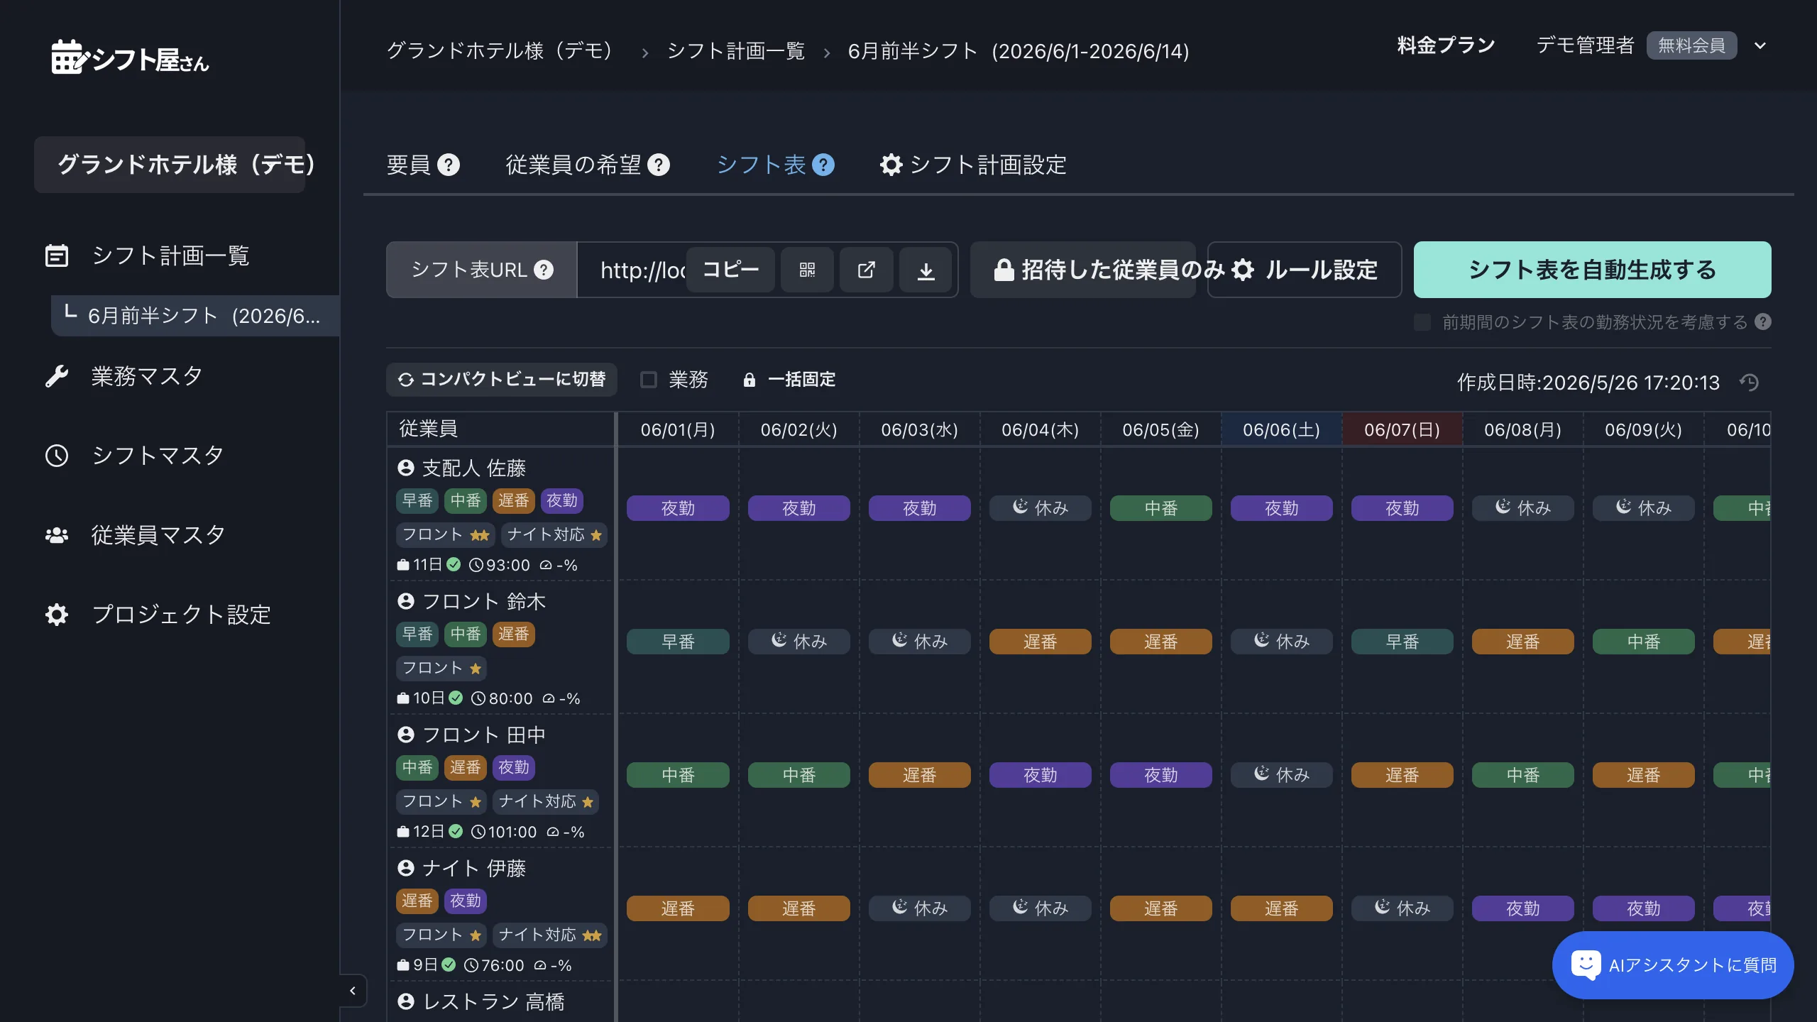Click 鈴木's 休み cell on 06/02
This screenshot has height=1022, width=1817.
tap(798, 642)
